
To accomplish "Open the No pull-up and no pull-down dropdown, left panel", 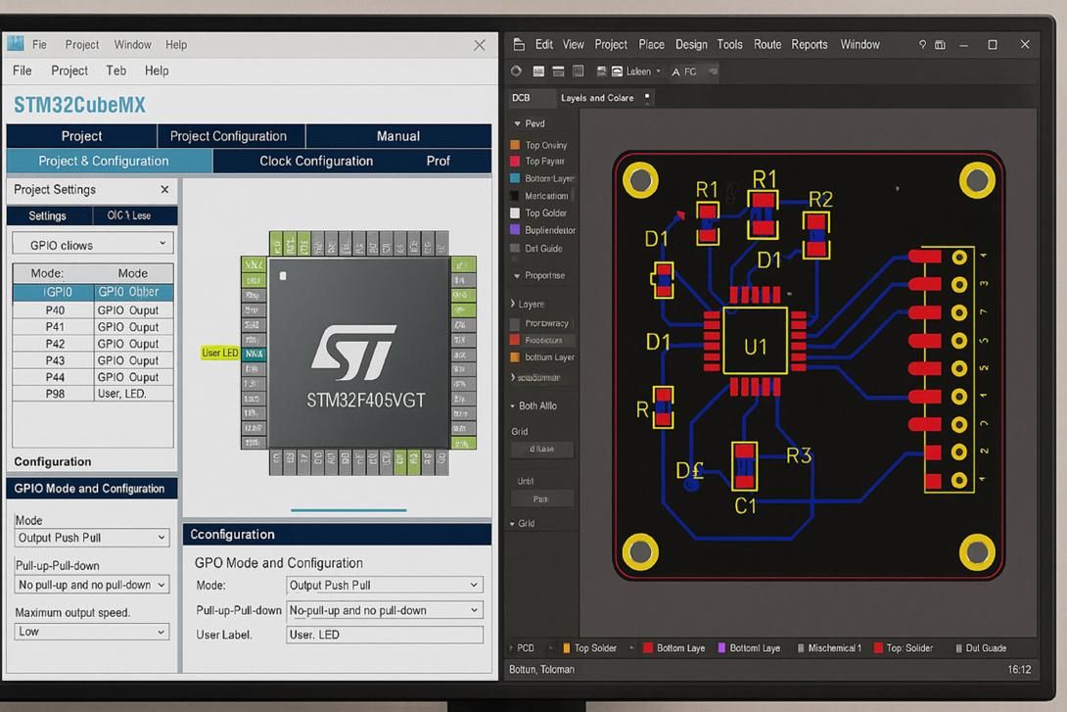I will [x=92, y=585].
